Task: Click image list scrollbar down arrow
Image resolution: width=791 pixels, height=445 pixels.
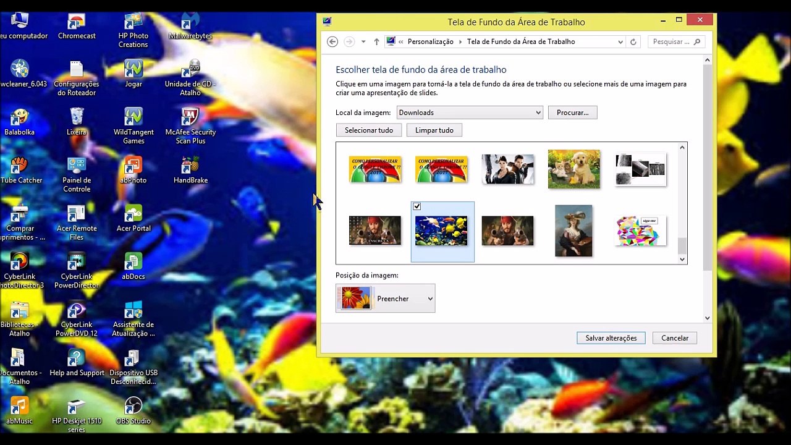Action: [682, 259]
